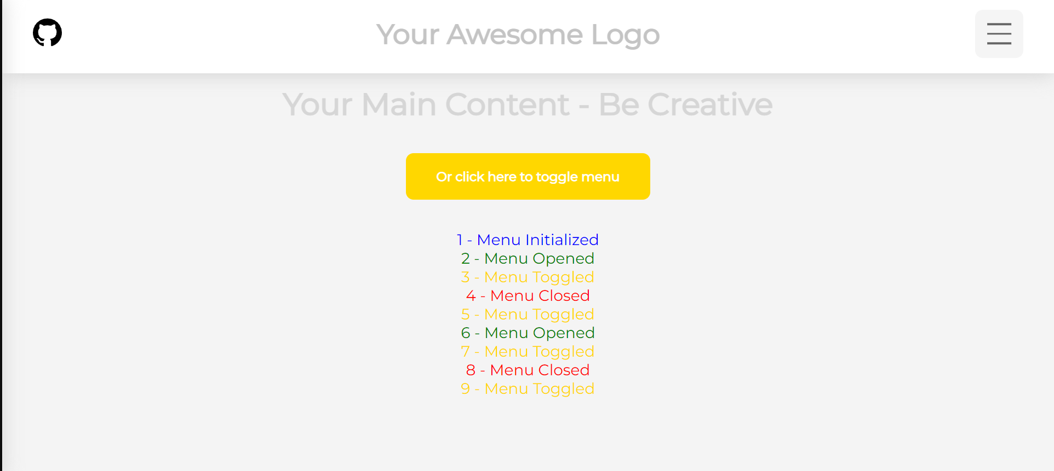Click the "Your Awesome Logo" header text
Image resolution: width=1054 pixels, height=471 pixels.
click(518, 35)
